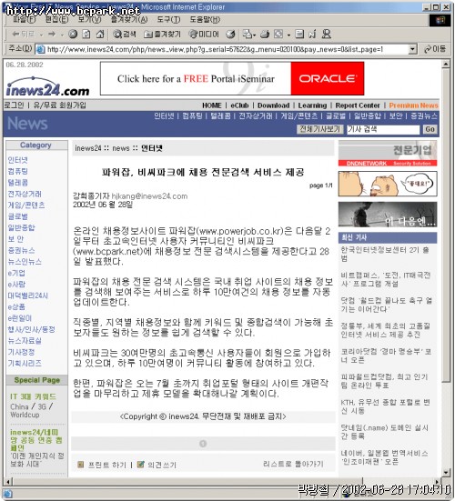Open the Mail toolbar icon

pyautogui.click(x=248, y=34)
